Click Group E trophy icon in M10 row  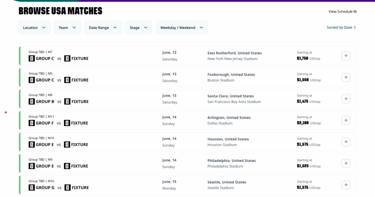click(32, 144)
